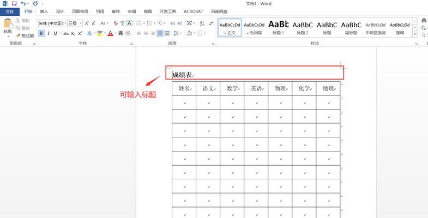
Task: Open the Font (字体) dialog launcher
Action: coord(131,44)
